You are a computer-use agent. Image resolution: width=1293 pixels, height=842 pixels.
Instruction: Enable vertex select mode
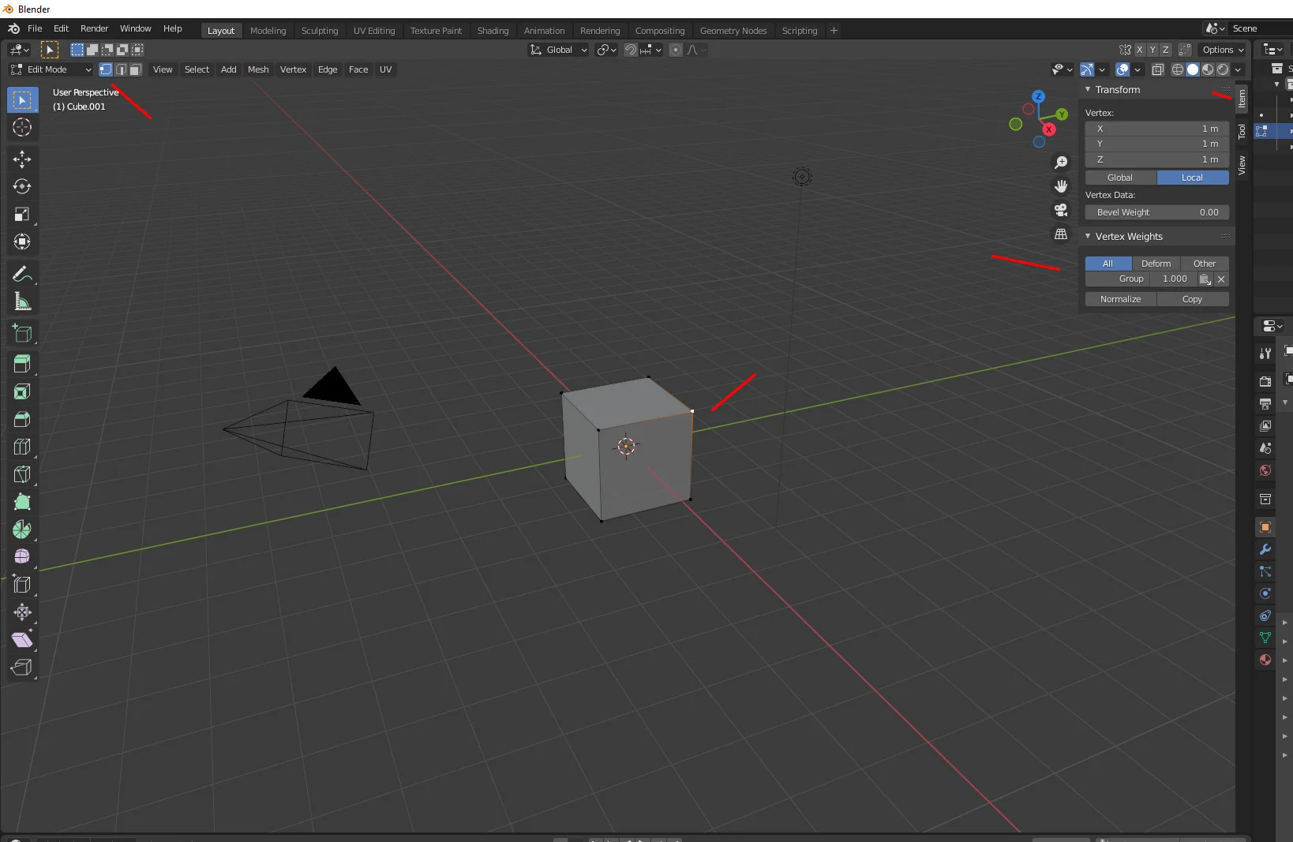(x=106, y=69)
